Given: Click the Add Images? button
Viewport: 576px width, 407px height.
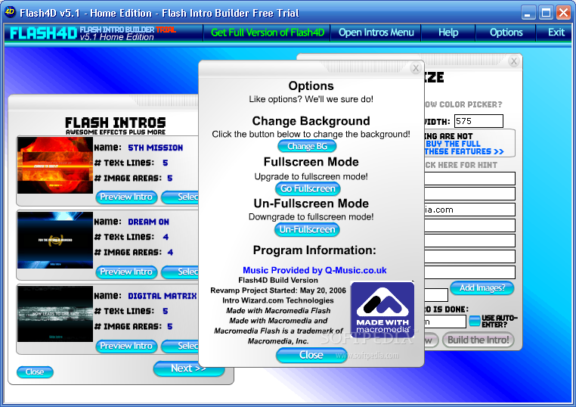Looking at the screenshot, I should (x=482, y=288).
